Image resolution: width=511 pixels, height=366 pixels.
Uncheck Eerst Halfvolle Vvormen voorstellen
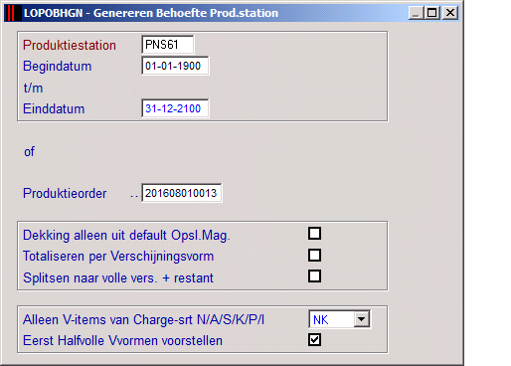coord(314,340)
